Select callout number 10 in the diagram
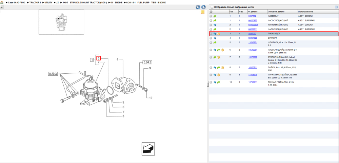The image size is (339, 163). click(151, 98)
